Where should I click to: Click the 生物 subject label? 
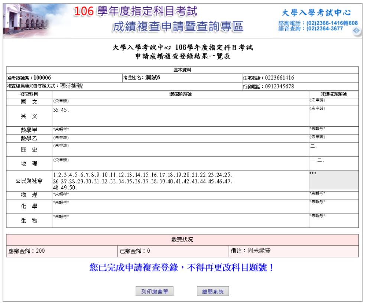29,221
